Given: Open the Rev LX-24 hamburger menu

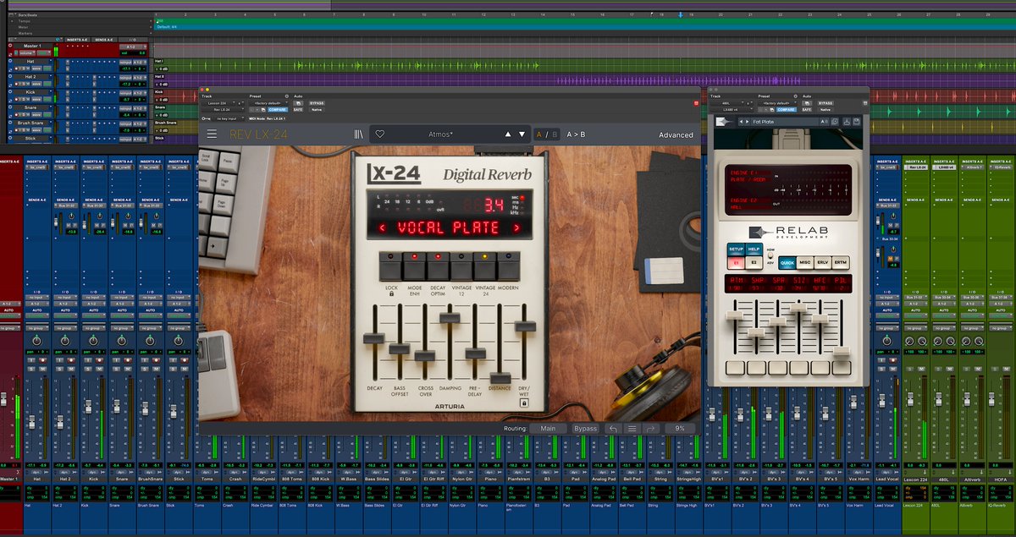Looking at the screenshot, I should tap(212, 134).
